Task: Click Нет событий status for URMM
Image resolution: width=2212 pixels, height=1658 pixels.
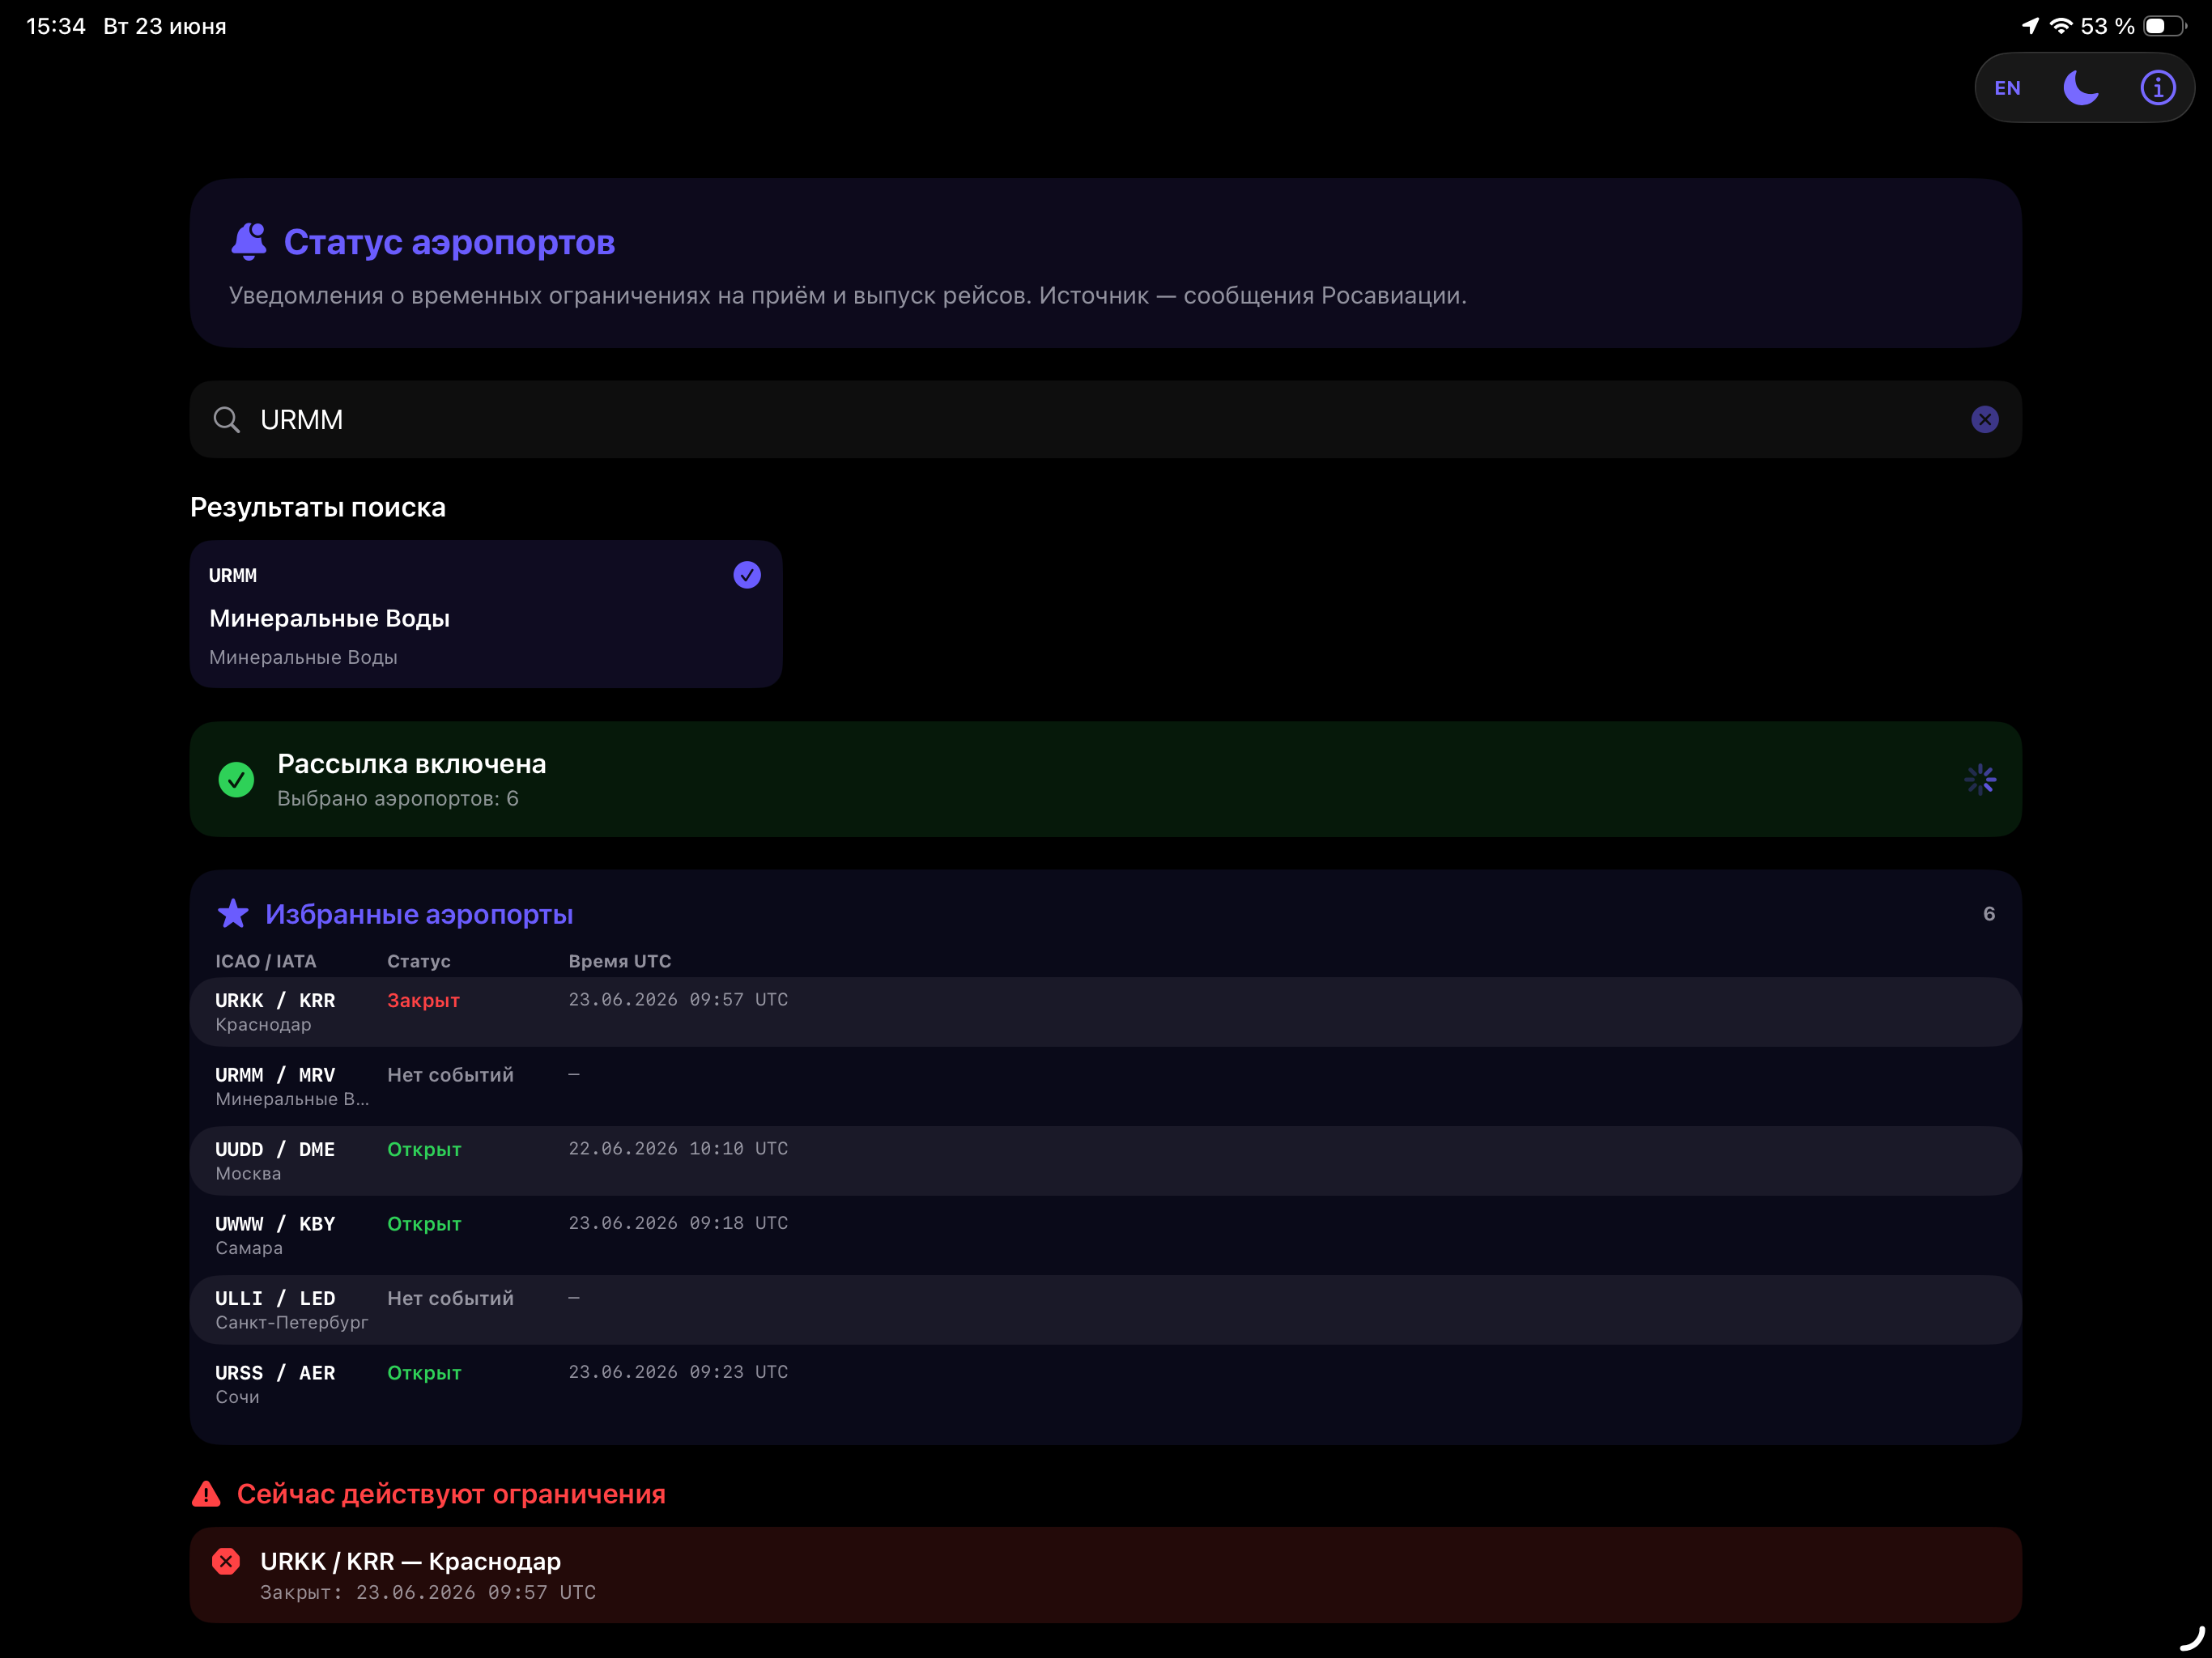Action: tap(450, 1075)
